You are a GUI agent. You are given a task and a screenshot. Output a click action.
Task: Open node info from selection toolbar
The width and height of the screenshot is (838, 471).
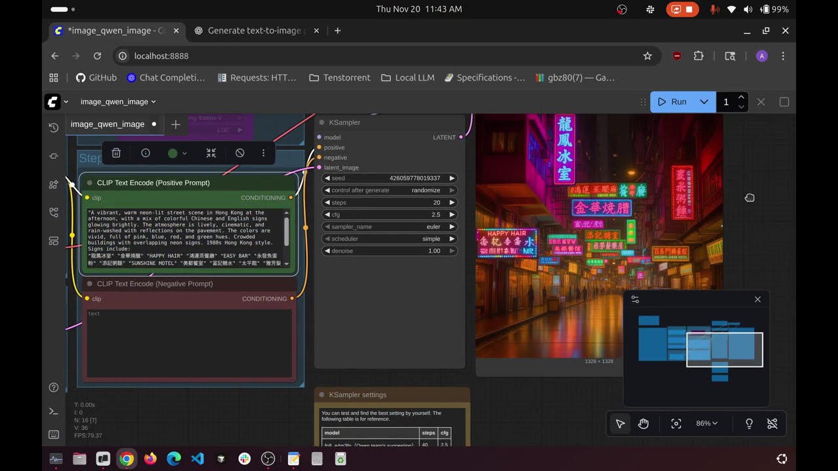click(x=145, y=152)
